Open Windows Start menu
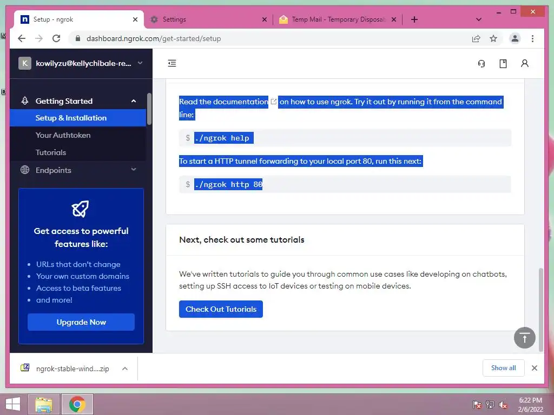554x415 pixels. 13,404
